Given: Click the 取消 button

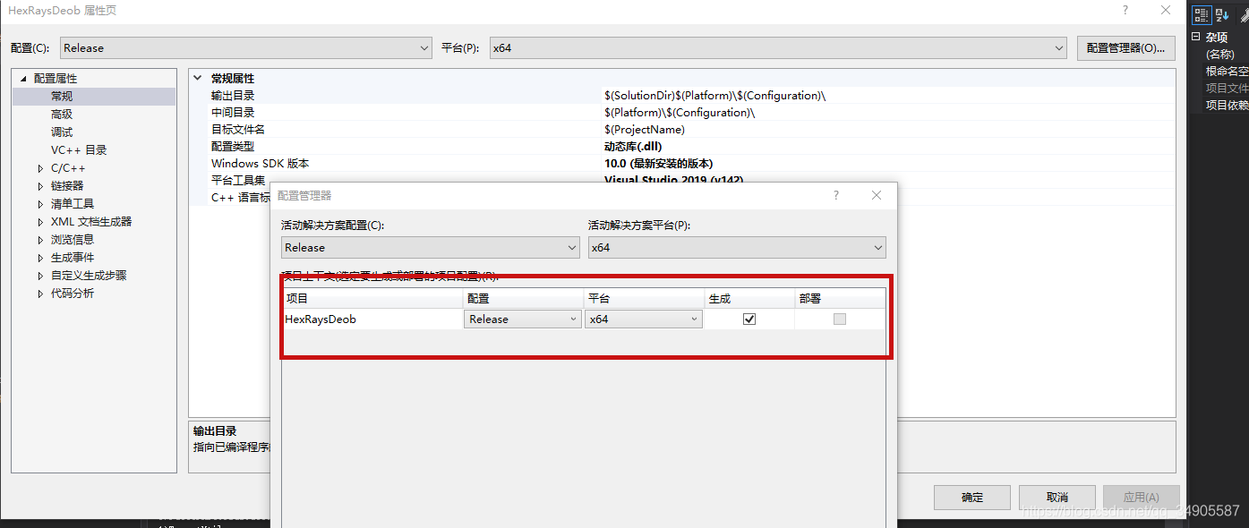Looking at the screenshot, I should [1057, 498].
